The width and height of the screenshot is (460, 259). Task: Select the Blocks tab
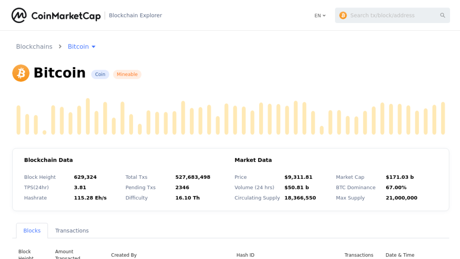point(32,231)
